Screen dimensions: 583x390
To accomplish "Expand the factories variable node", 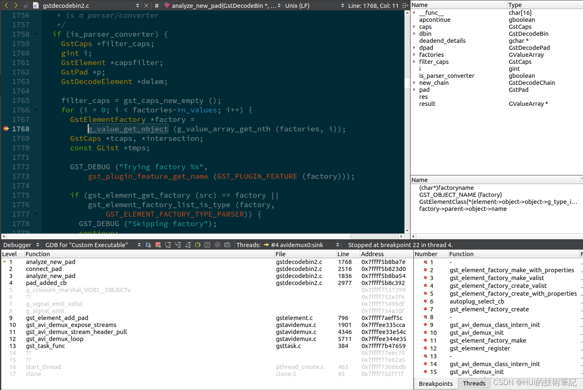I will 414,55.
